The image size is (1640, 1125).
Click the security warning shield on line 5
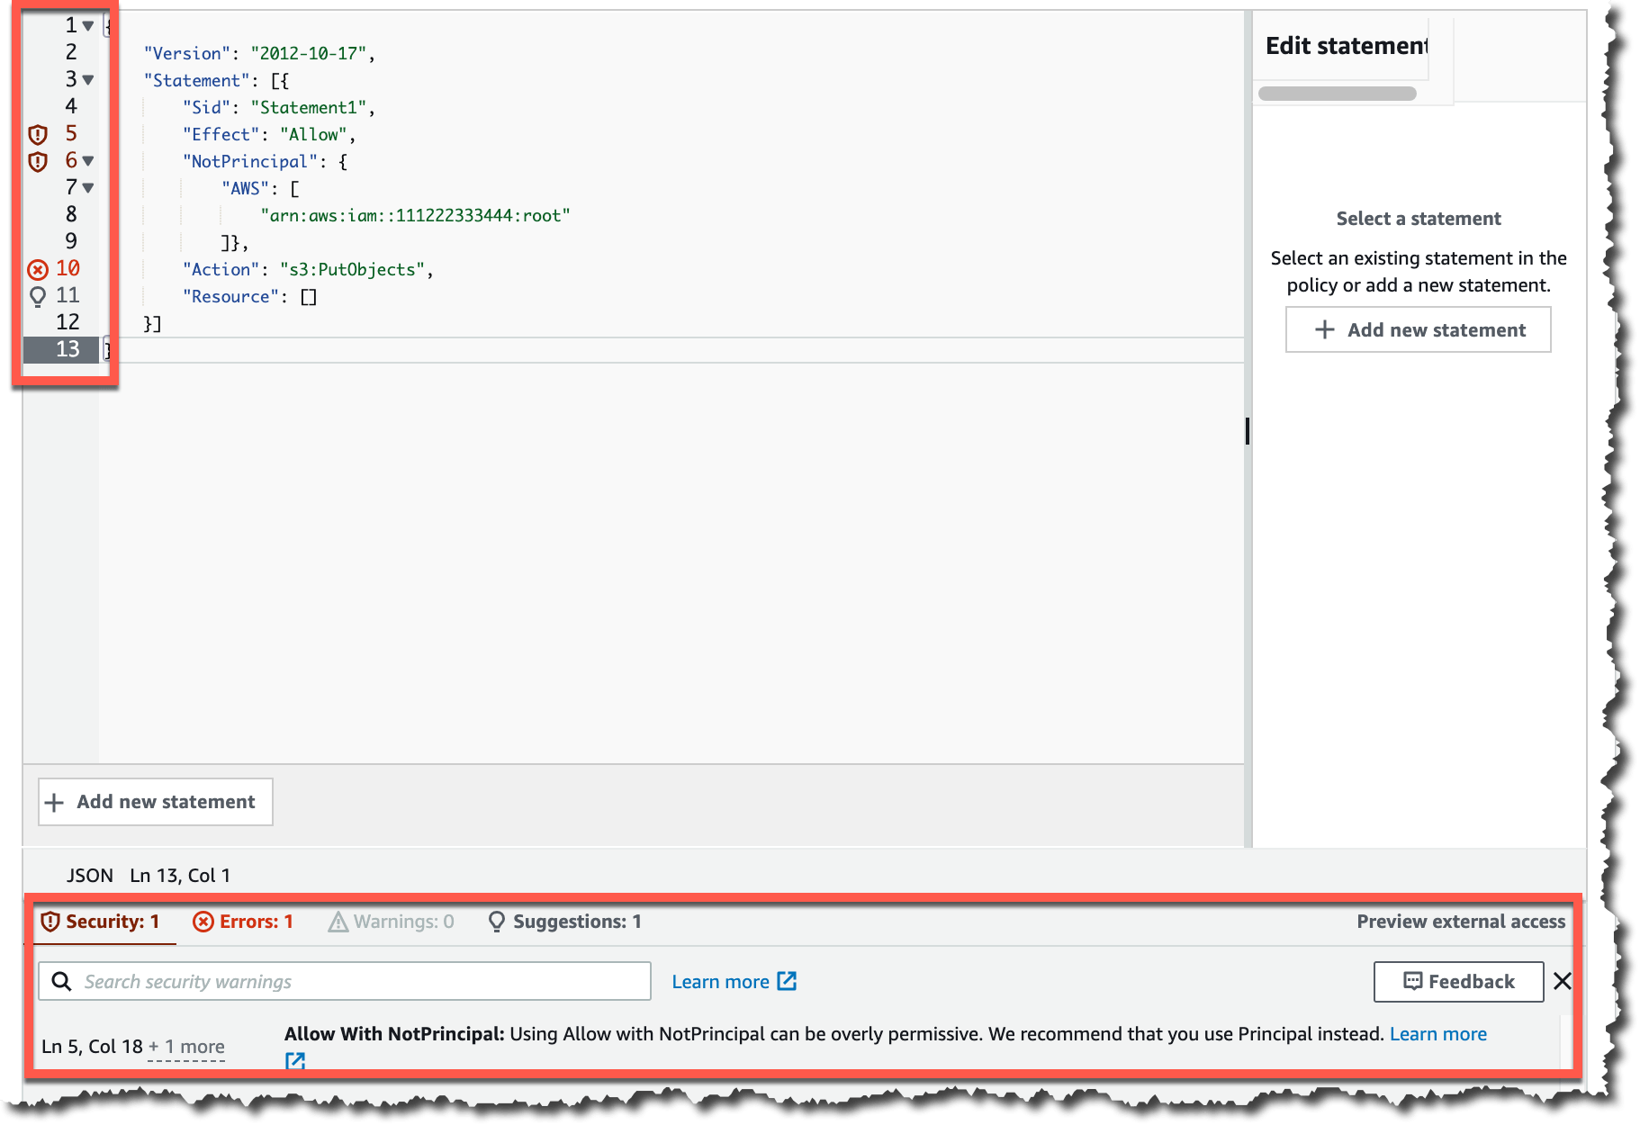coord(37,133)
